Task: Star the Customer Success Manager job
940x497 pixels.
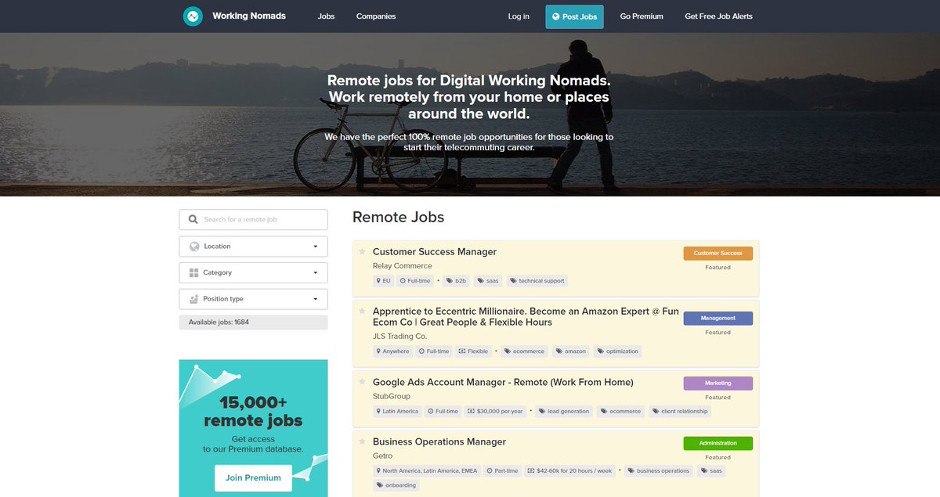Action: (x=361, y=250)
